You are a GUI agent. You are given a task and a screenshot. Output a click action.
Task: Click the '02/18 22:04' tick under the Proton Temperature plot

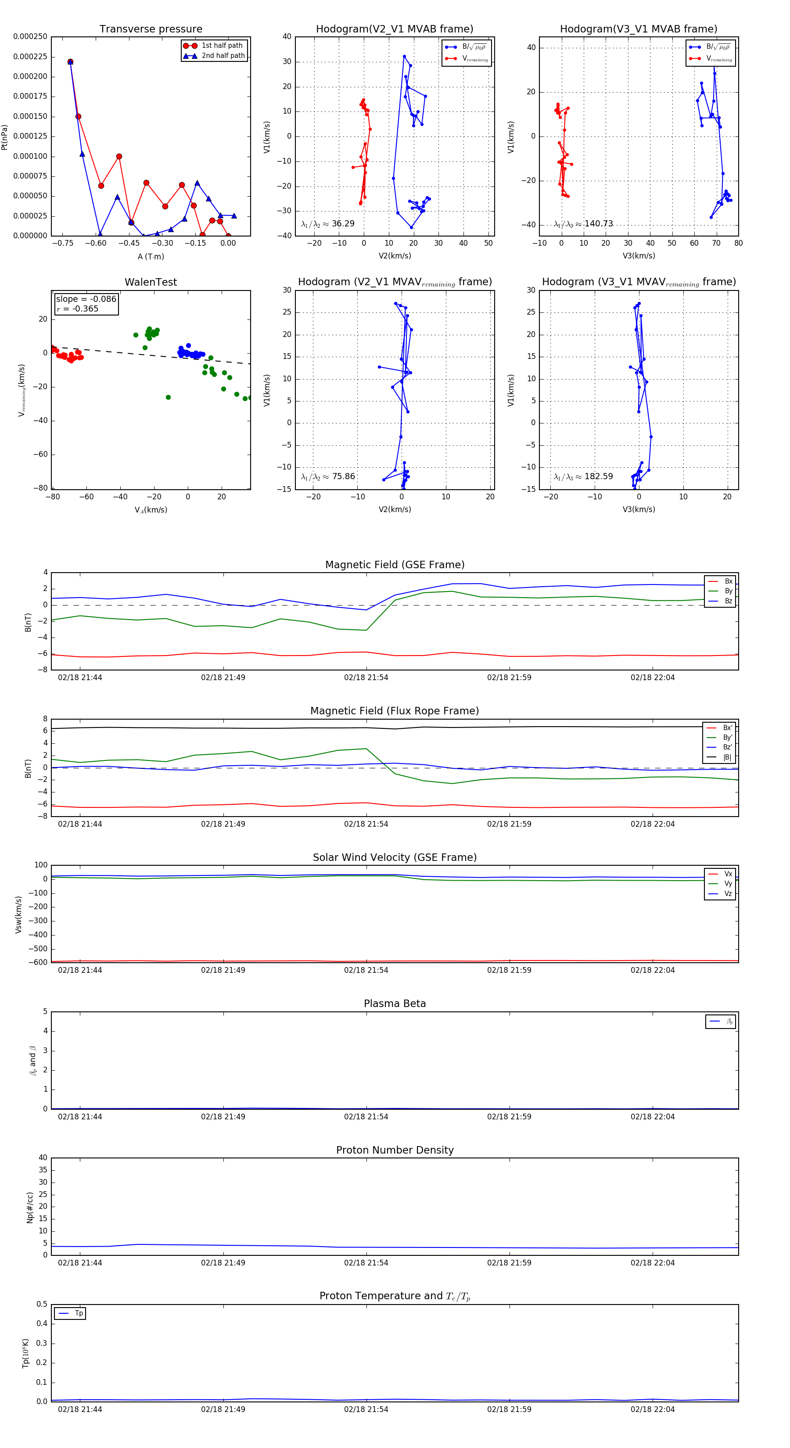coord(652,1409)
